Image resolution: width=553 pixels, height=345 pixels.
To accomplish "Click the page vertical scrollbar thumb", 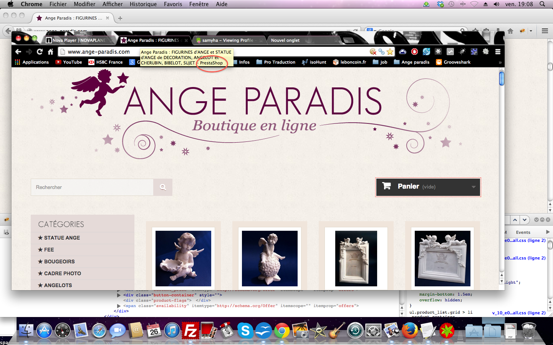I will [x=502, y=78].
